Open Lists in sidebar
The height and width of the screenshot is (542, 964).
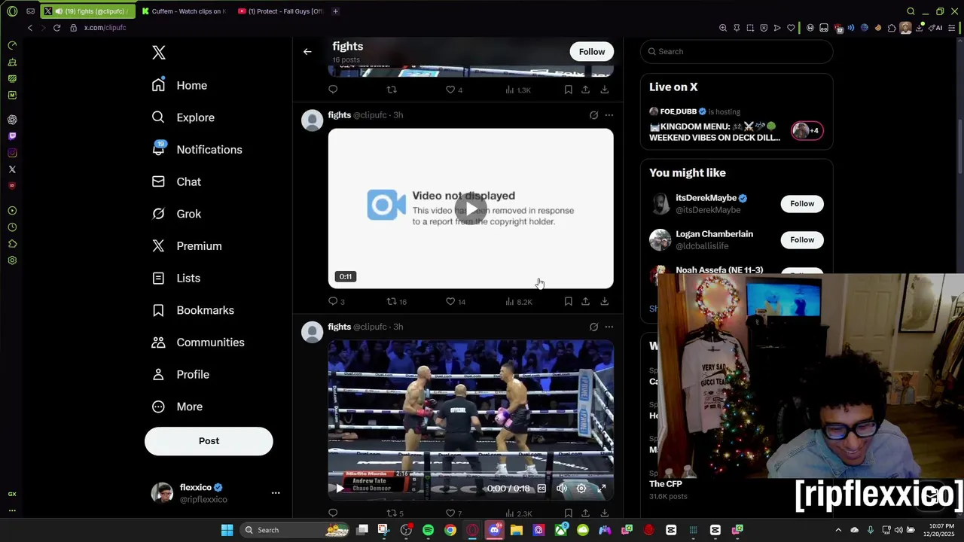click(175, 278)
